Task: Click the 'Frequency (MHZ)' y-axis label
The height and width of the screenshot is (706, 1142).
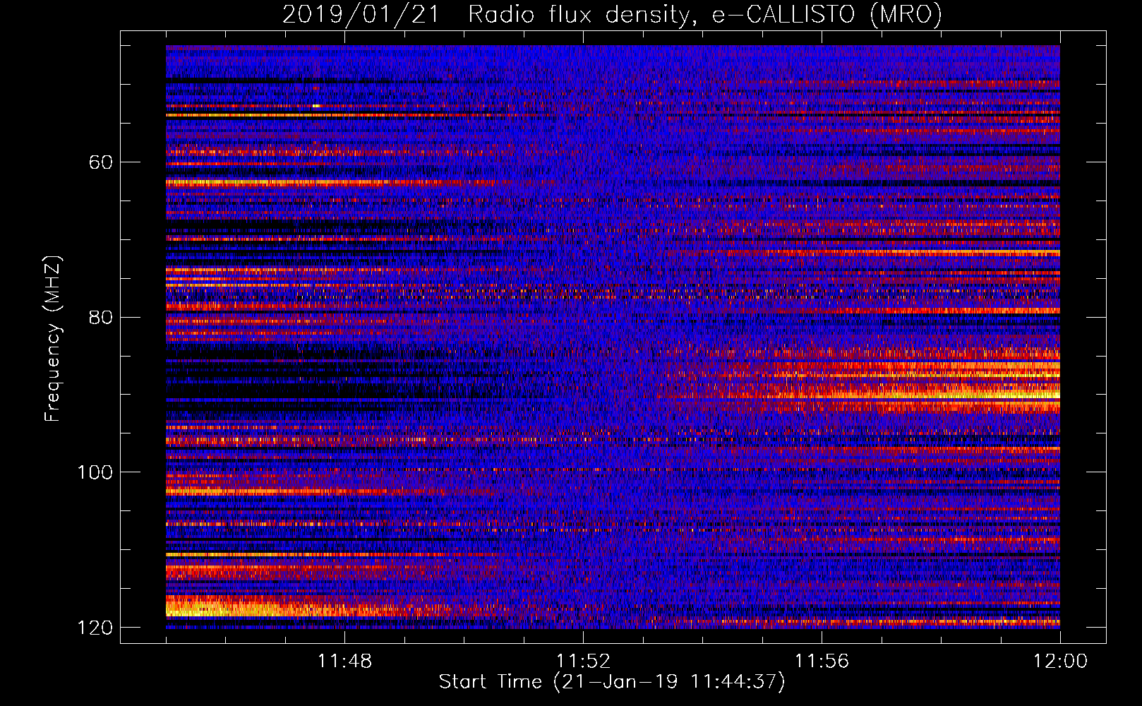Action: point(53,338)
